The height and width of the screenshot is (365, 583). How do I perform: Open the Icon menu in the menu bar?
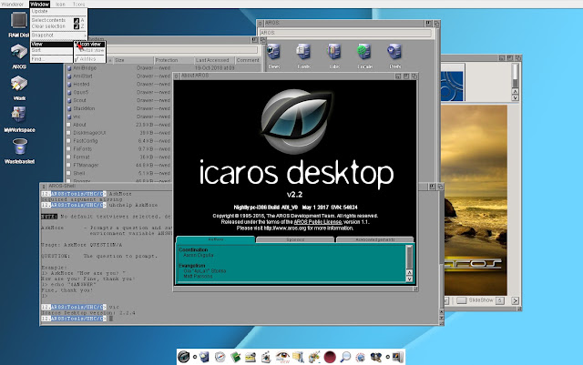(x=60, y=4)
